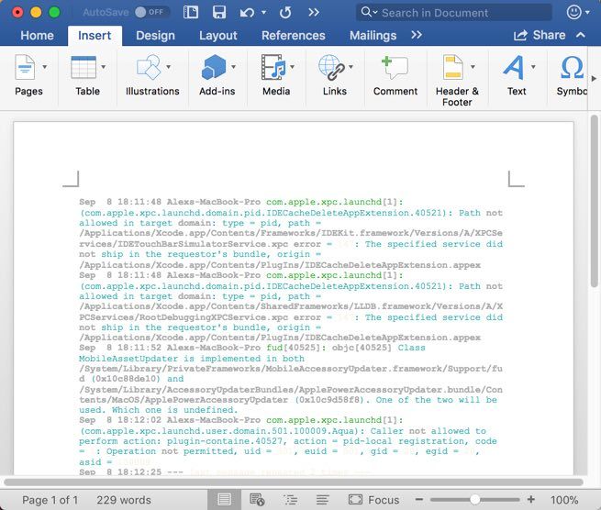Click the zoom slider handle
This screenshot has width=601, height=510.
point(475,499)
